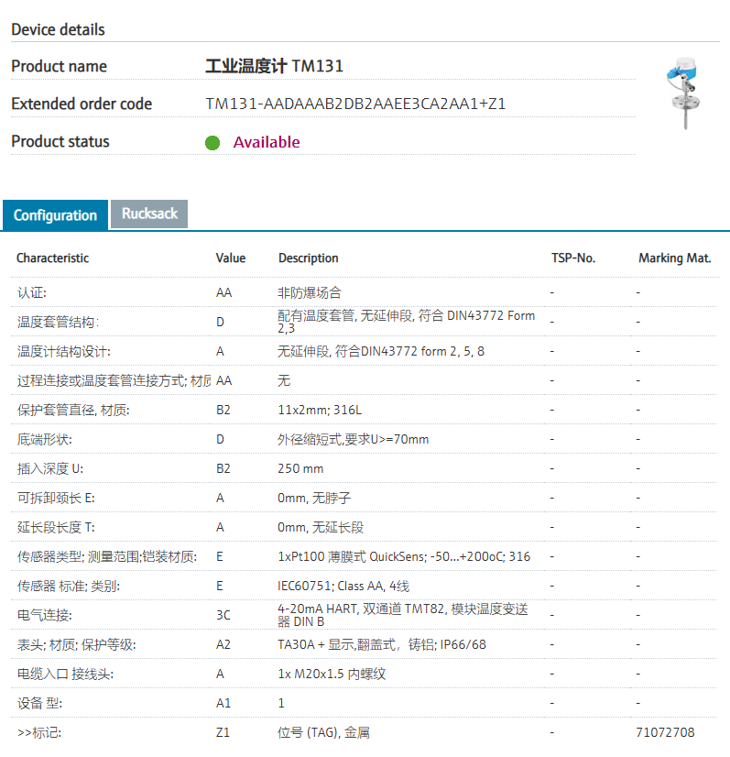
Task: Select the 电气连接 row value 3C
Action: click(223, 615)
